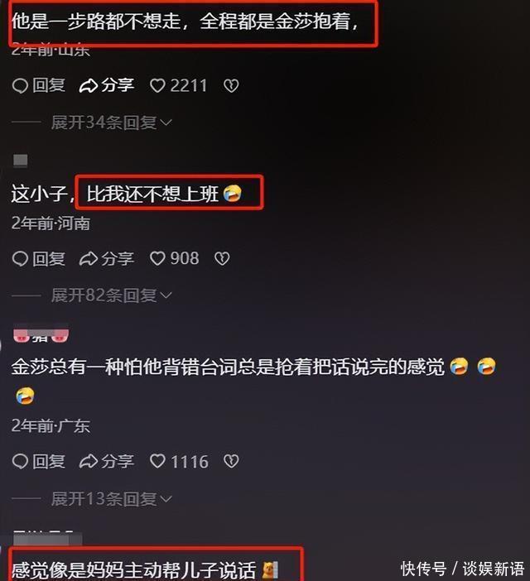Expand the 34 replies thread

click(111, 122)
